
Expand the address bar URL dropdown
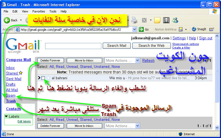click(x=135, y=29)
